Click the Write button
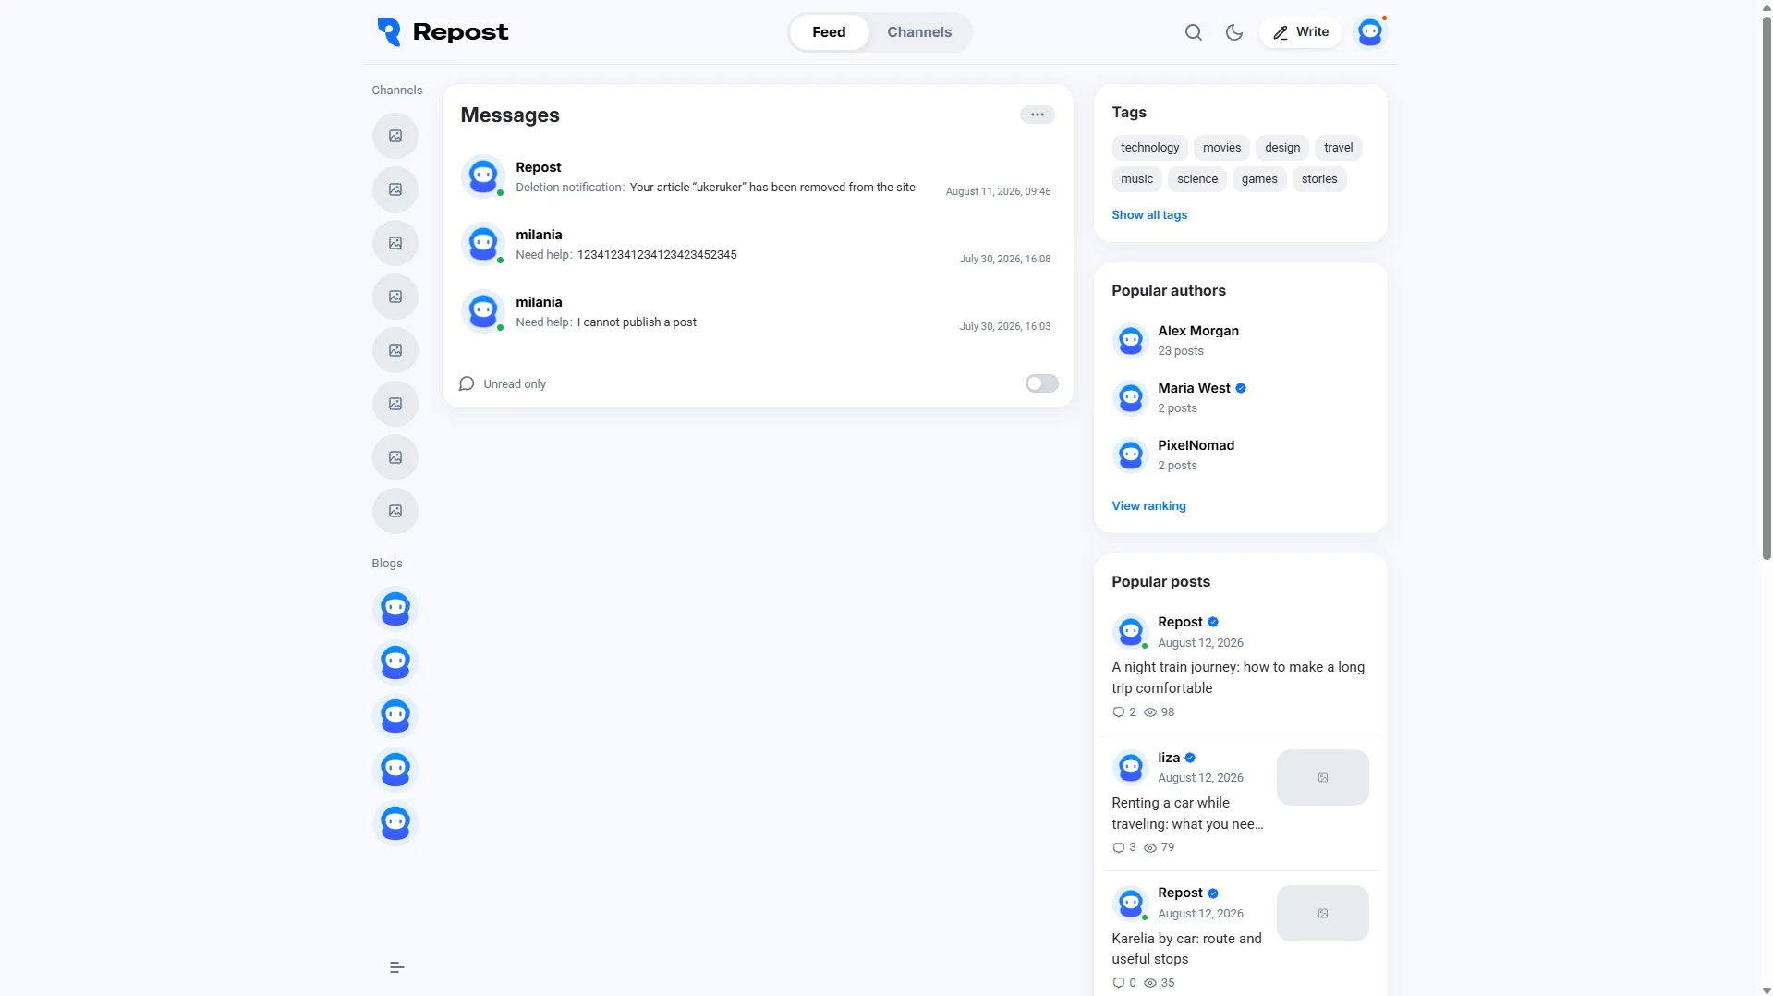 [x=1300, y=32]
